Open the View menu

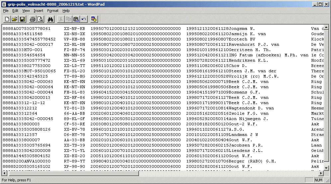tap(26, 11)
